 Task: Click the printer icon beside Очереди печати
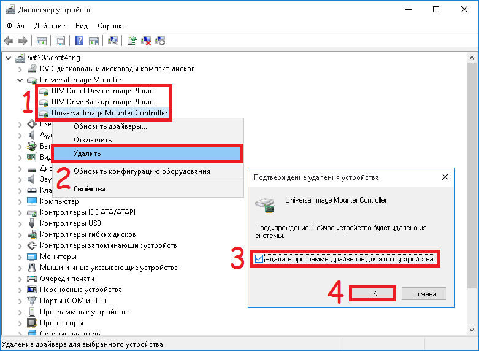coord(32,279)
